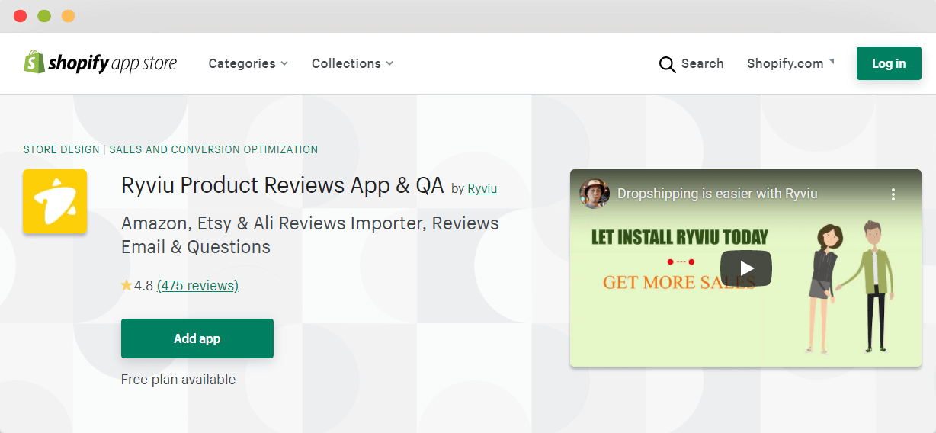Click the Search magnifier icon
Screen dimensions: 936x433
coord(667,64)
